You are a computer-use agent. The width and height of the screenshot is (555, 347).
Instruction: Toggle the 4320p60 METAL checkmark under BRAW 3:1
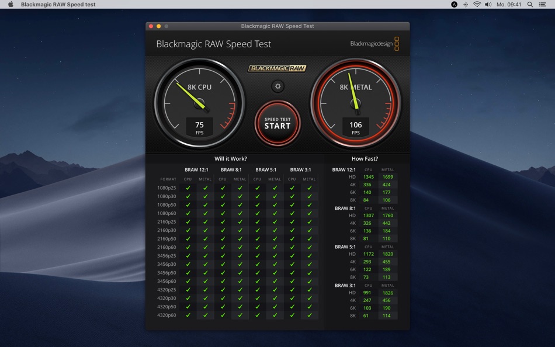point(309,314)
